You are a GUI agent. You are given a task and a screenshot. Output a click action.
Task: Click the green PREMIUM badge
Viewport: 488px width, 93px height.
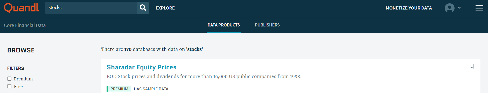click(119, 89)
